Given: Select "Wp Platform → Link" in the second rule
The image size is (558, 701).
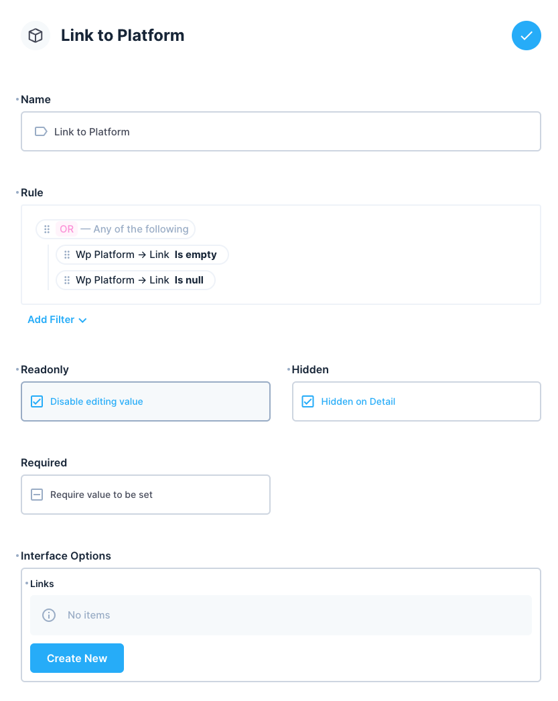Looking at the screenshot, I should 124,280.
